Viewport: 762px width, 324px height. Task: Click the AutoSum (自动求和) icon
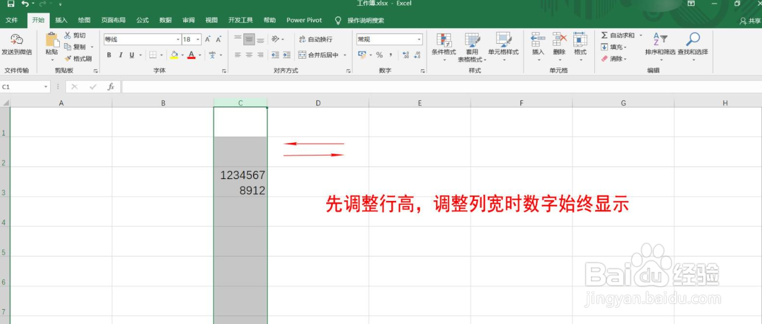coord(610,35)
